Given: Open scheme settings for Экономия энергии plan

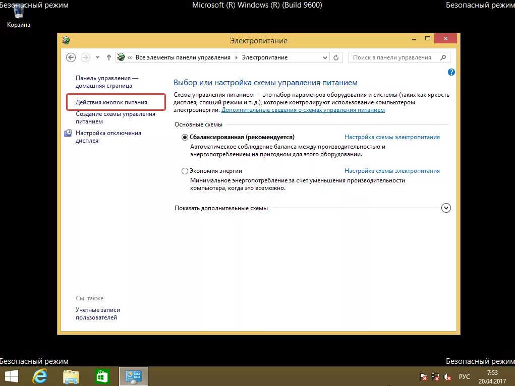Looking at the screenshot, I should (392, 171).
